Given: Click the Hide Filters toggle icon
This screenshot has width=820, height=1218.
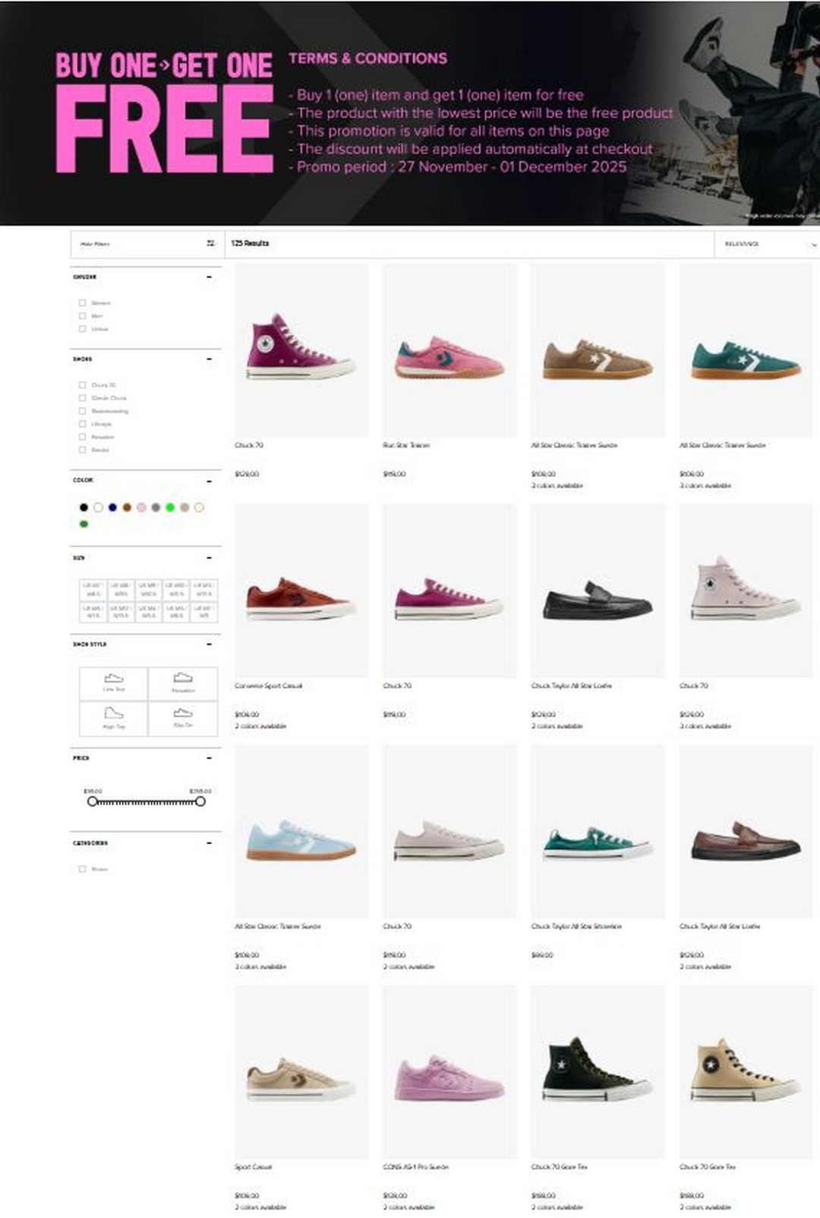Looking at the screenshot, I should 210,243.
